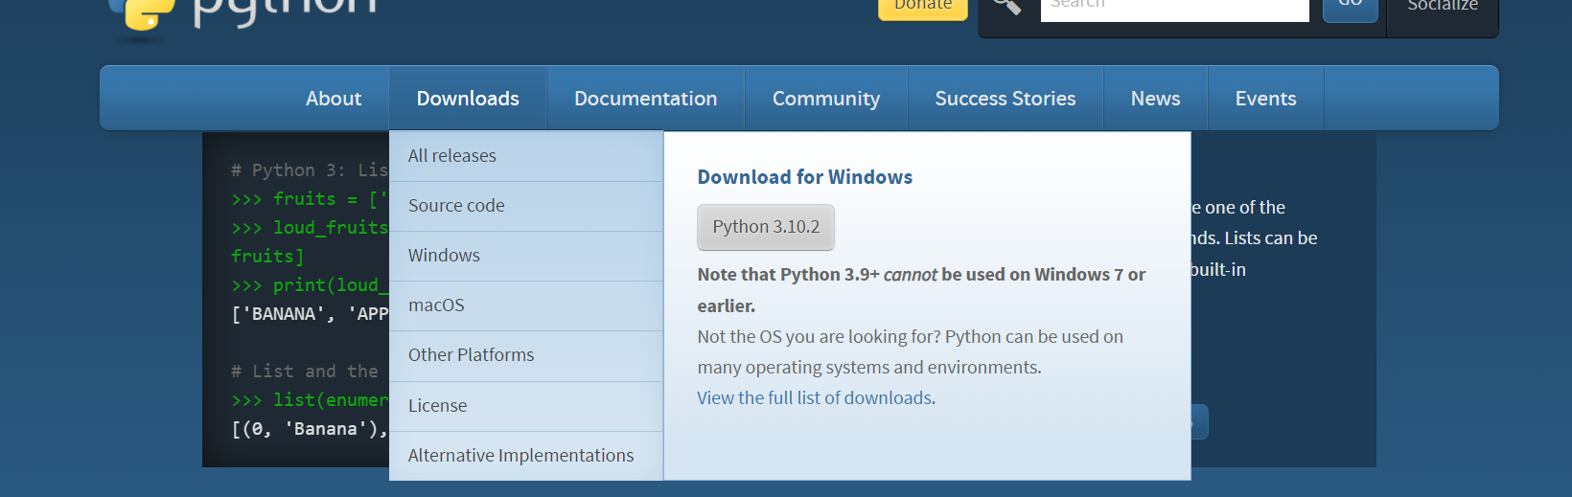Open the About navigation menu

pyautogui.click(x=334, y=99)
